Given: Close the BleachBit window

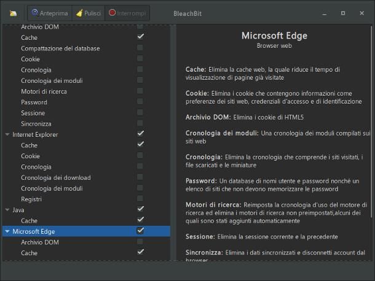Looking at the screenshot, I should tap(362, 13).
